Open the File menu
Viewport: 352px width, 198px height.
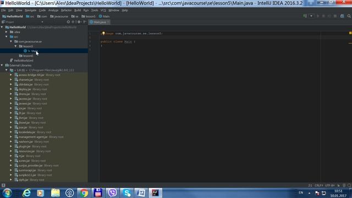coord(3,10)
